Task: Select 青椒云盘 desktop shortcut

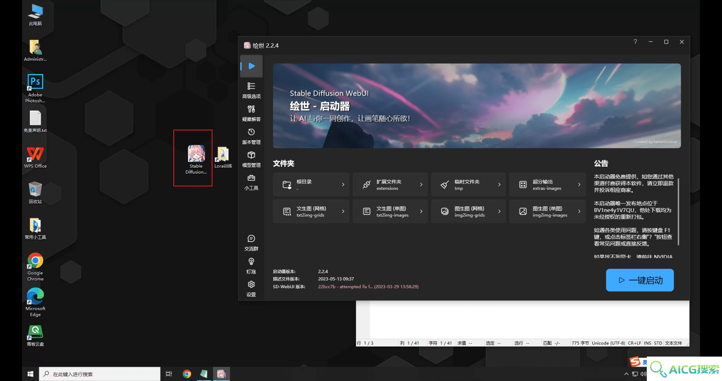Action: coord(35,336)
